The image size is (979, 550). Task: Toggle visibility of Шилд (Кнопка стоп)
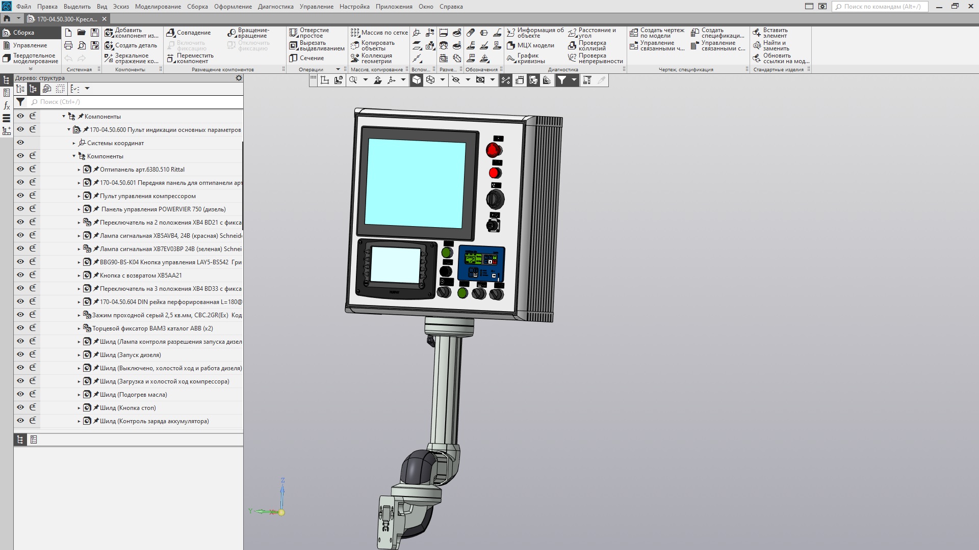[x=20, y=407]
